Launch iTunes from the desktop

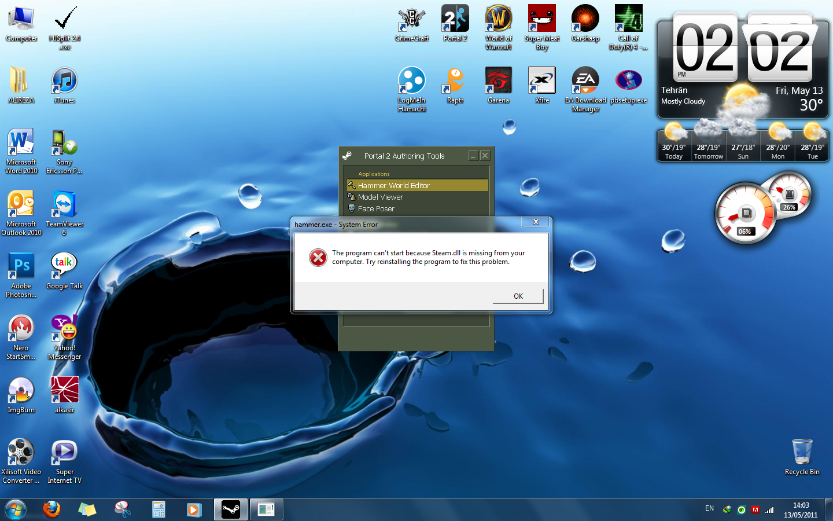[x=64, y=78]
